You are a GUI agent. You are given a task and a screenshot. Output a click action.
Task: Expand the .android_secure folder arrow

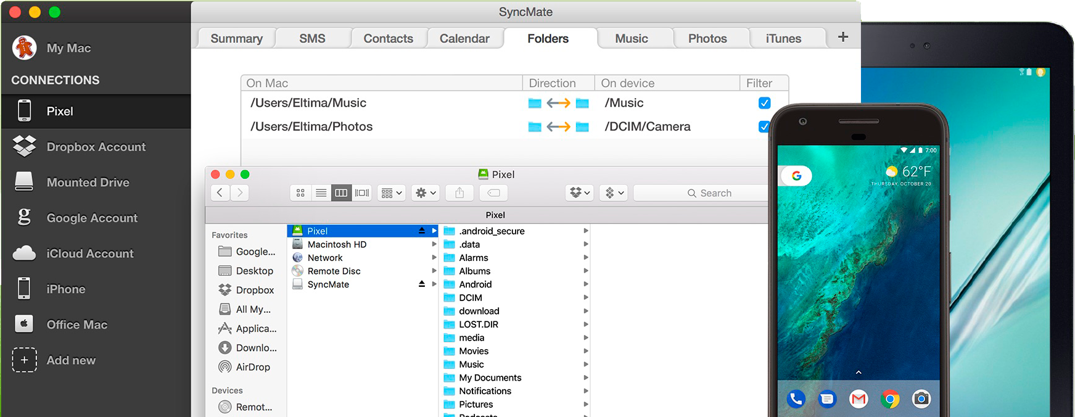(586, 231)
